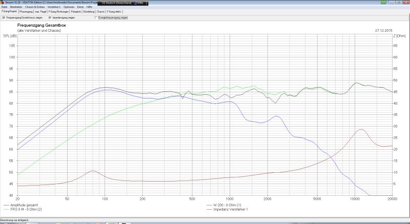The width and height of the screenshot is (410, 224).
Task: Switch to the Polarplots tab
Action: pyautogui.click(x=76, y=11)
